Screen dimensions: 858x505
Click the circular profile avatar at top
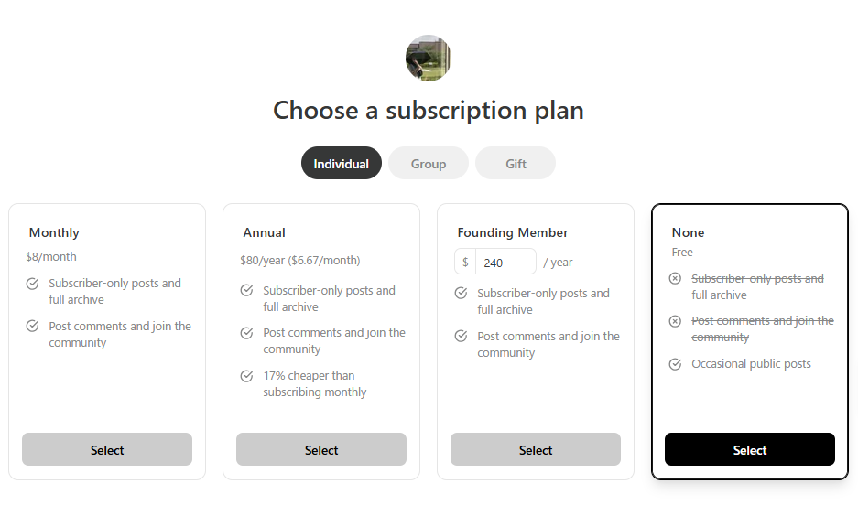click(x=429, y=58)
